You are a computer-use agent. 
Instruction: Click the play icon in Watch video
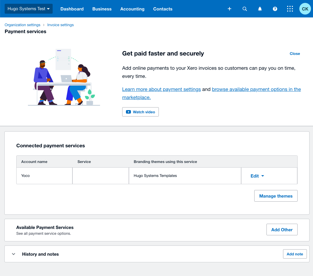click(x=128, y=112)
